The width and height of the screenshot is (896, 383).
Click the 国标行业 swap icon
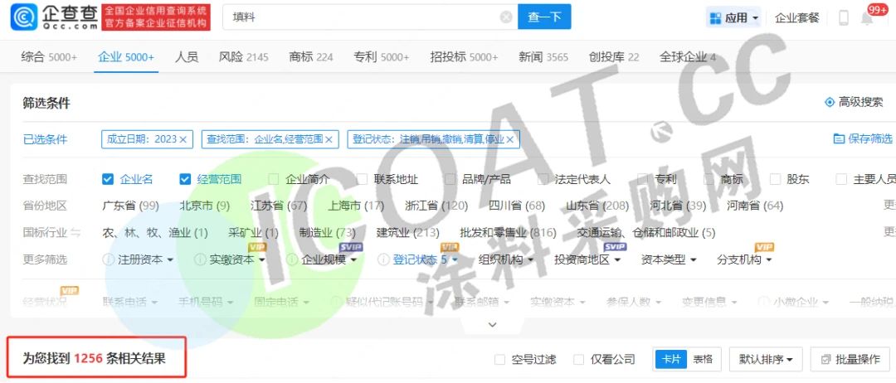click(x=75, y=233)
